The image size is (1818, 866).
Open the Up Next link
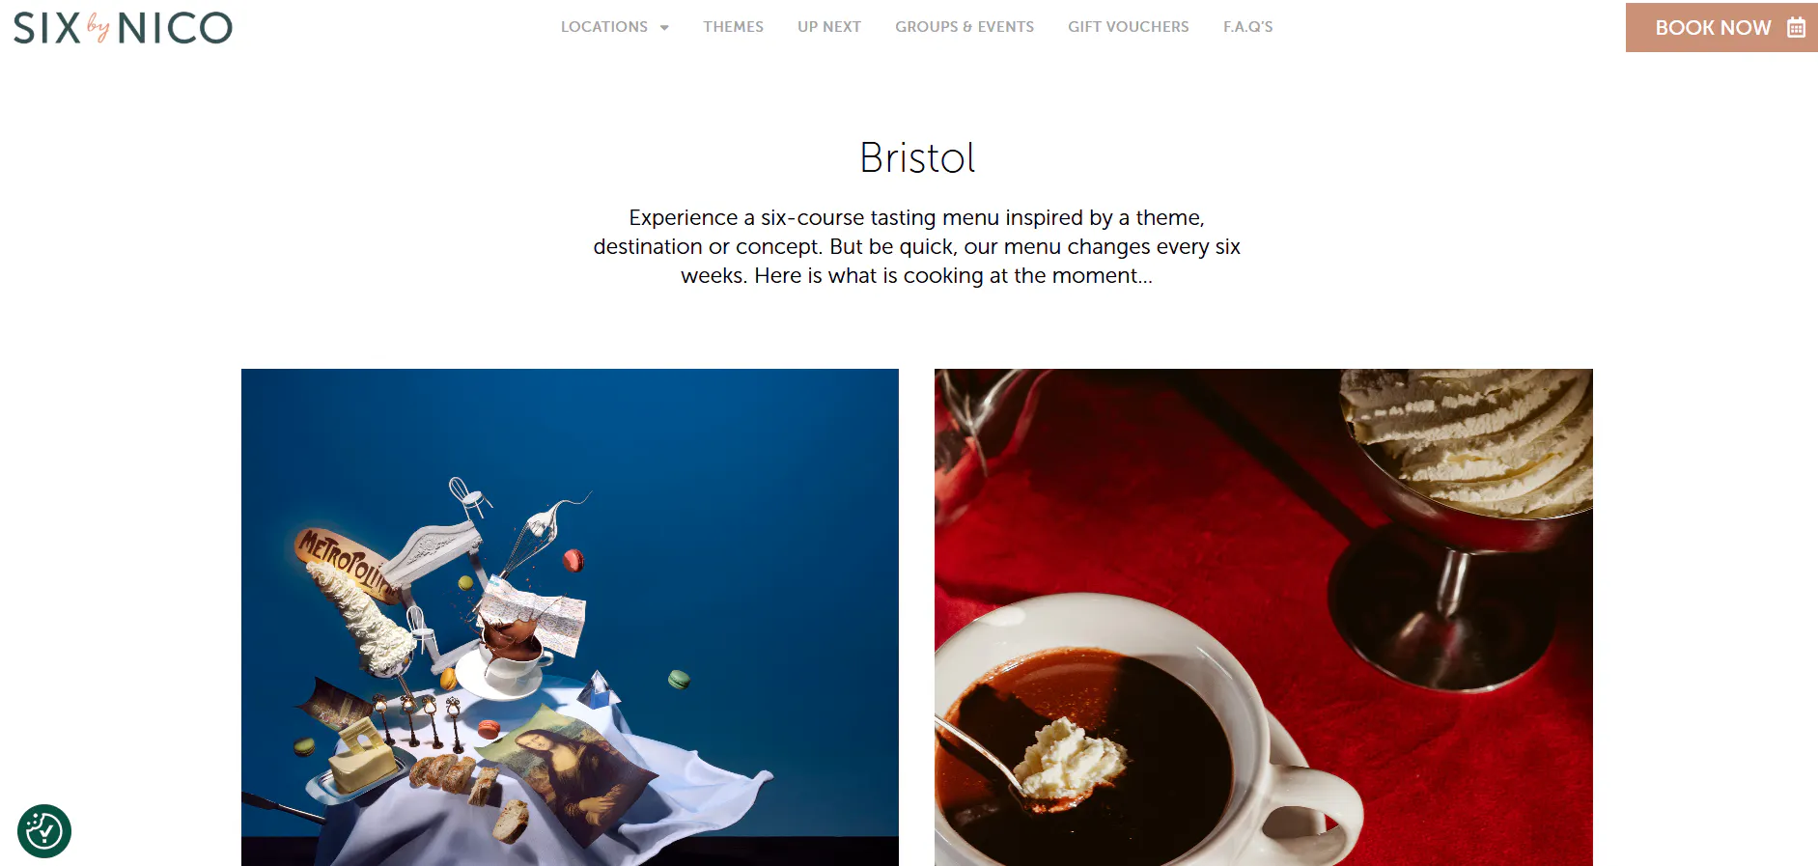click(829, 27)
